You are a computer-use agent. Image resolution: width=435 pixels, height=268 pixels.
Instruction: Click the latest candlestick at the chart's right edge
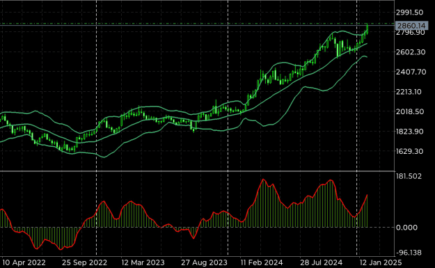pos(367,29)
